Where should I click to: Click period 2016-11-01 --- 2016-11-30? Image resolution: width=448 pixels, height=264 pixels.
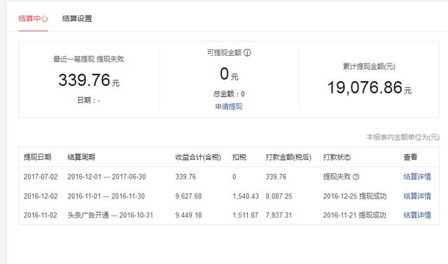106,196
